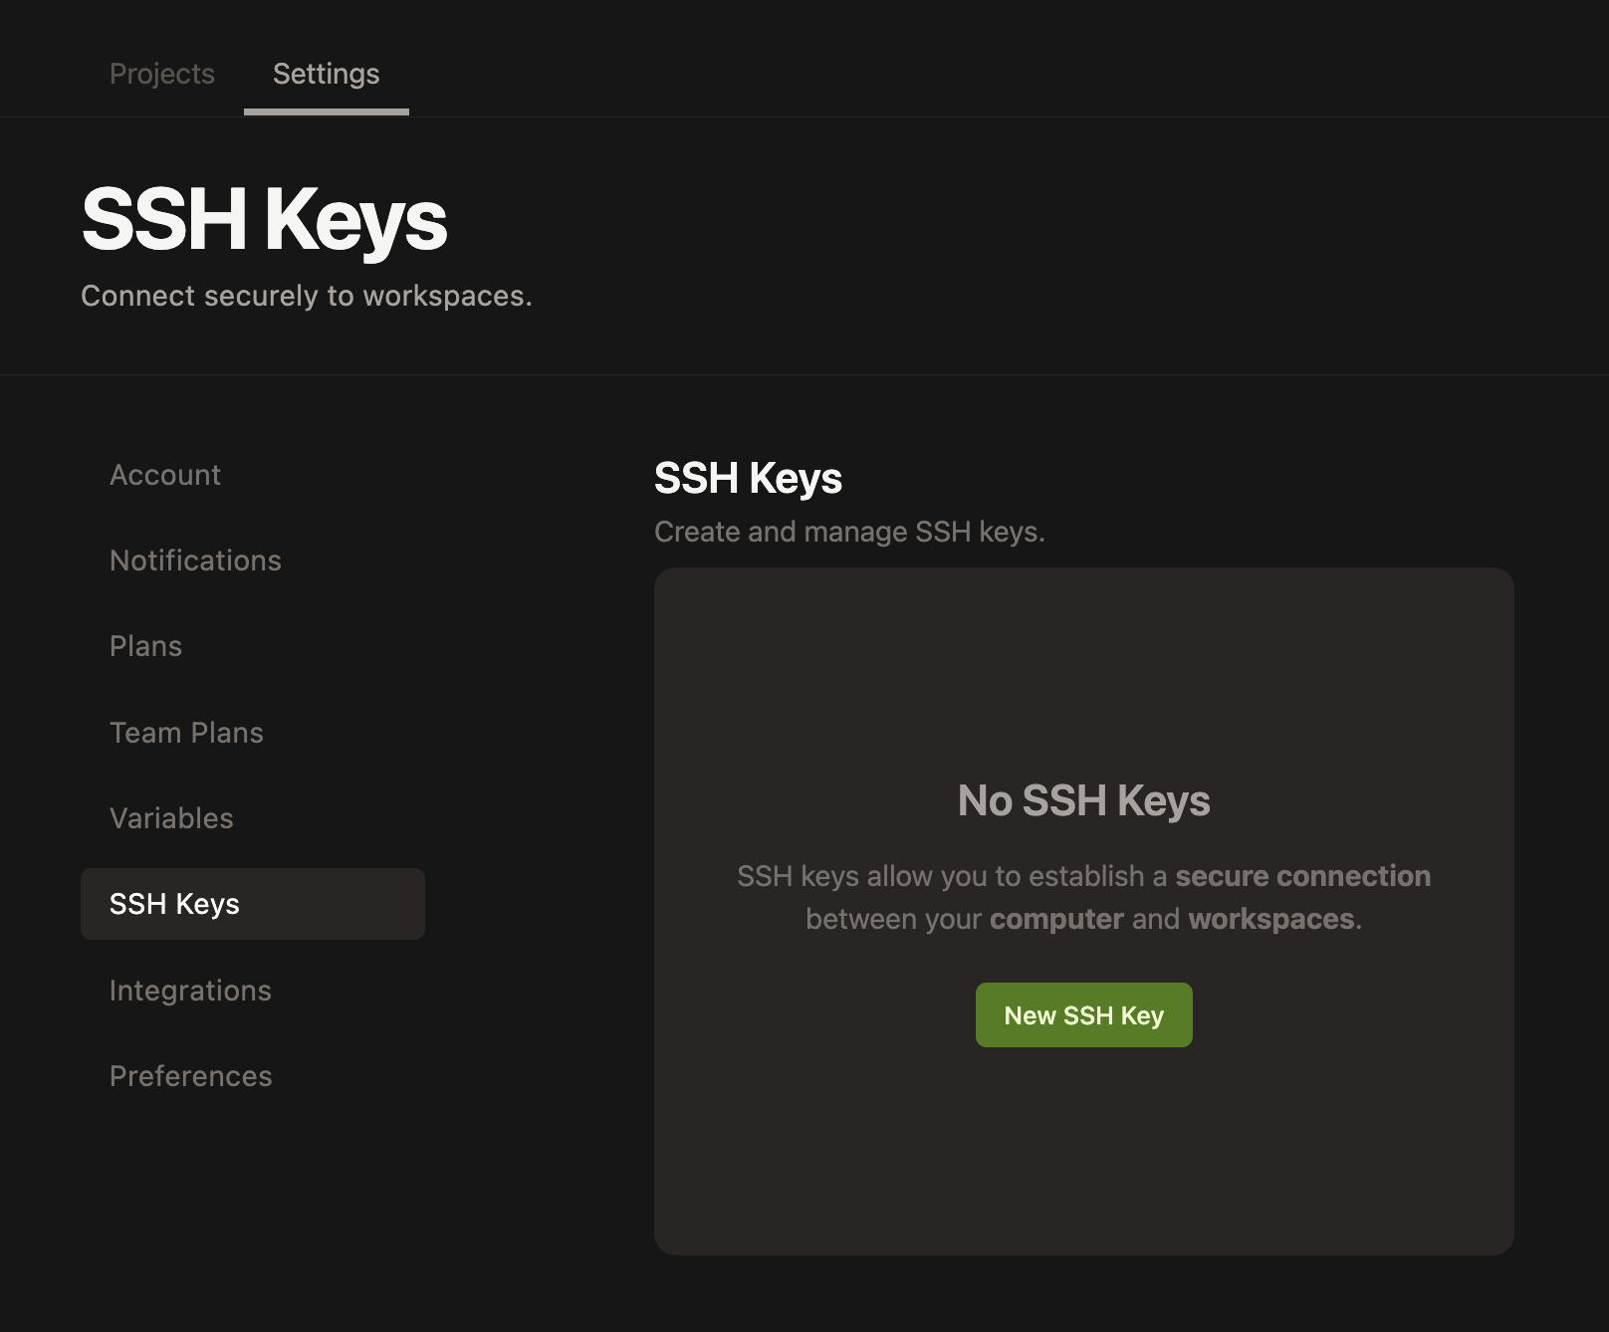This screenshot has width=1609, height=1332.
Task: Open the Notifications settings section
Action: 195,560
